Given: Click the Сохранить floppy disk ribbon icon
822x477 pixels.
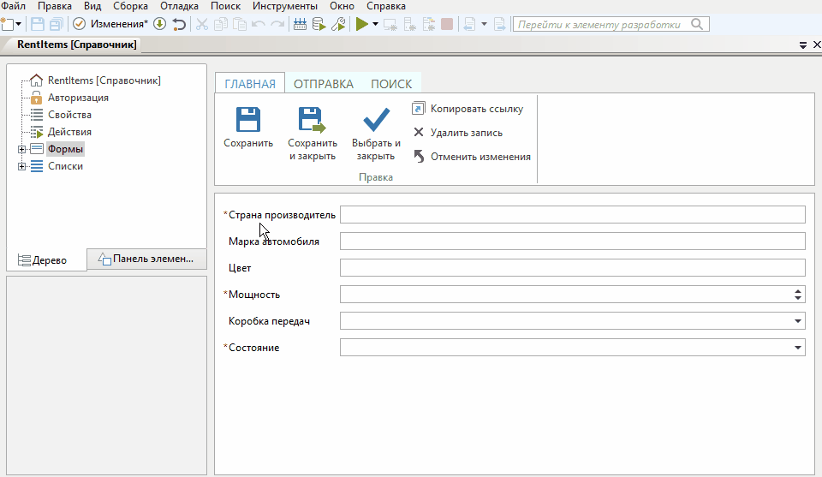Looking at the screenshot, I should point(247,119).
